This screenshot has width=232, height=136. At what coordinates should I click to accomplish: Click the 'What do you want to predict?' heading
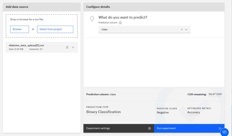pyautogui.click(x=123, y=17)
